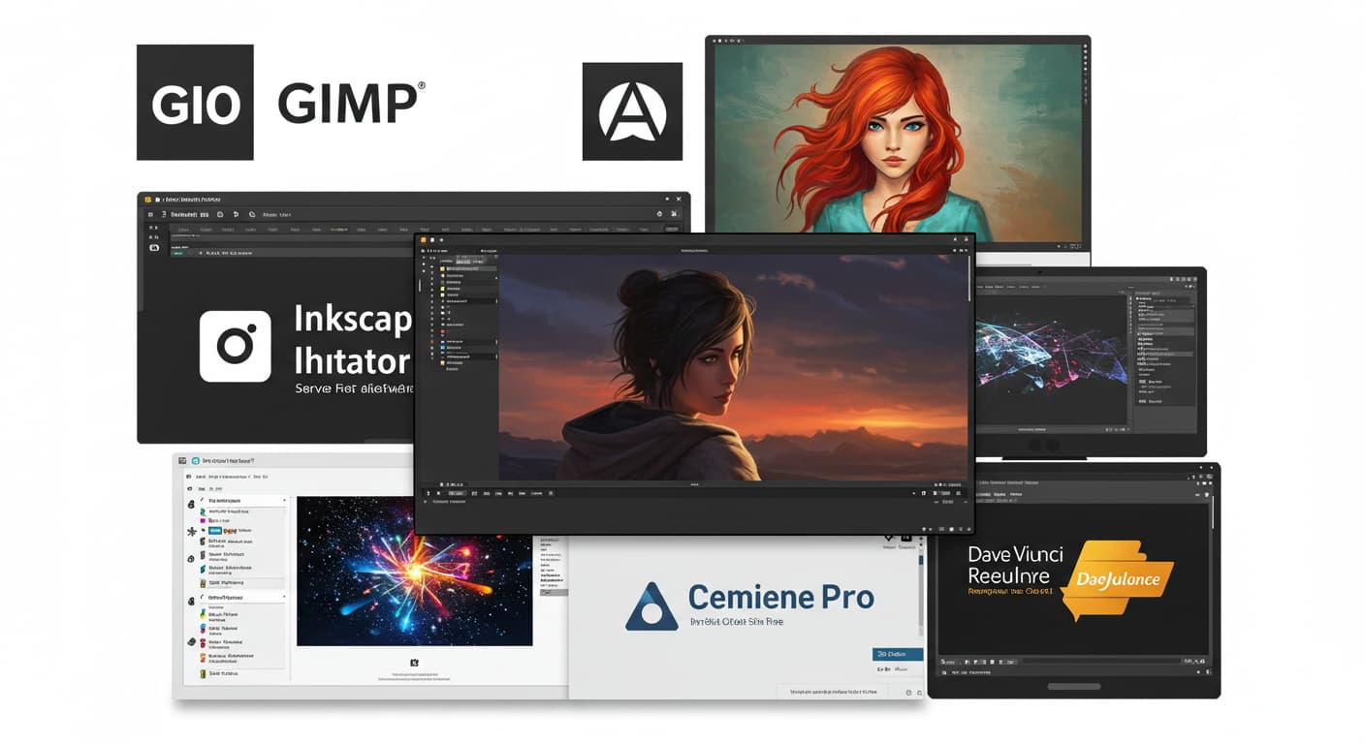Collapse the first sidebar section with the chevron
This screenshot has height=744, width=1365.
click(285, 501)
